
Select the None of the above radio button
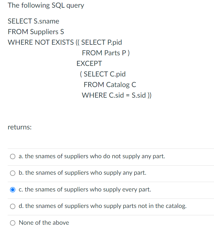(x=13, y=223)
